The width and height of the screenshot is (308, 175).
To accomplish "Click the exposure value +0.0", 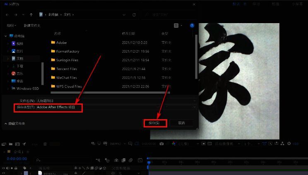I will [x=296, y=144].
